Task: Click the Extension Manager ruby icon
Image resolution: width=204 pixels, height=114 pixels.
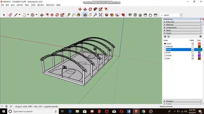Action: (x=123, y=15)
